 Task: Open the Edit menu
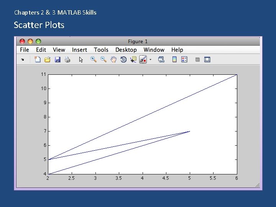(41, 50)
